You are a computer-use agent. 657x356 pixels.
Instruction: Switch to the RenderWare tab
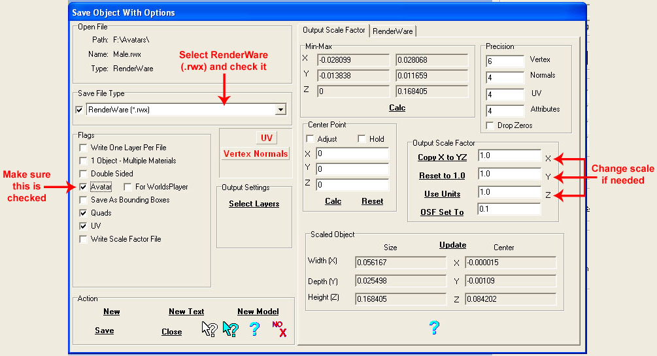[393, 31]
